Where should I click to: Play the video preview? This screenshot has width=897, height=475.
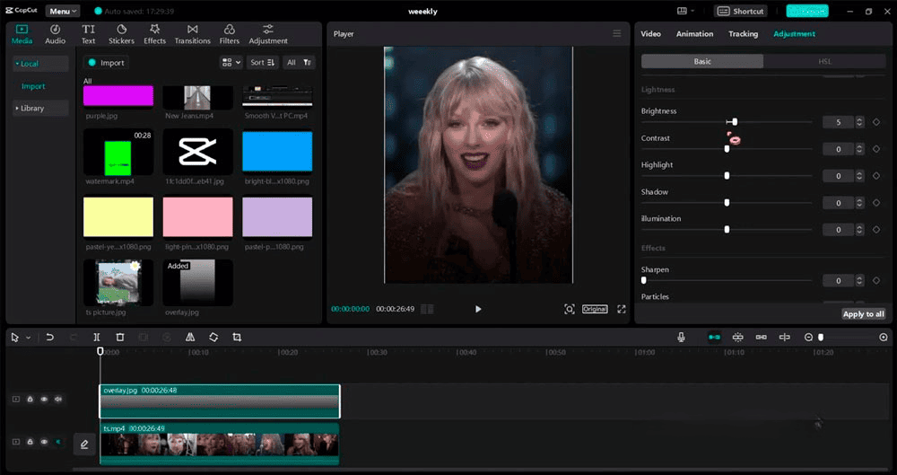[478, 309]
